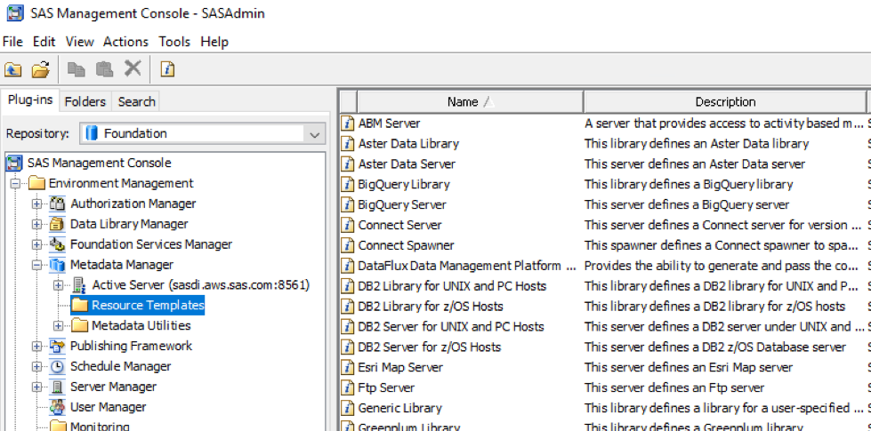
Task: Click the Properties info toolbar icon
Action: pyautogui.click(x=167, y=69)
